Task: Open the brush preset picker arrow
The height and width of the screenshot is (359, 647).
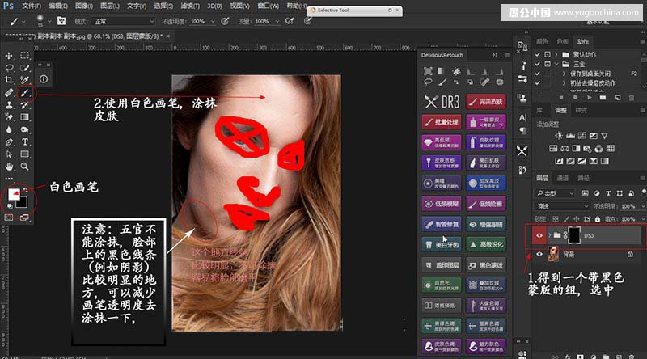Action: 49,22
